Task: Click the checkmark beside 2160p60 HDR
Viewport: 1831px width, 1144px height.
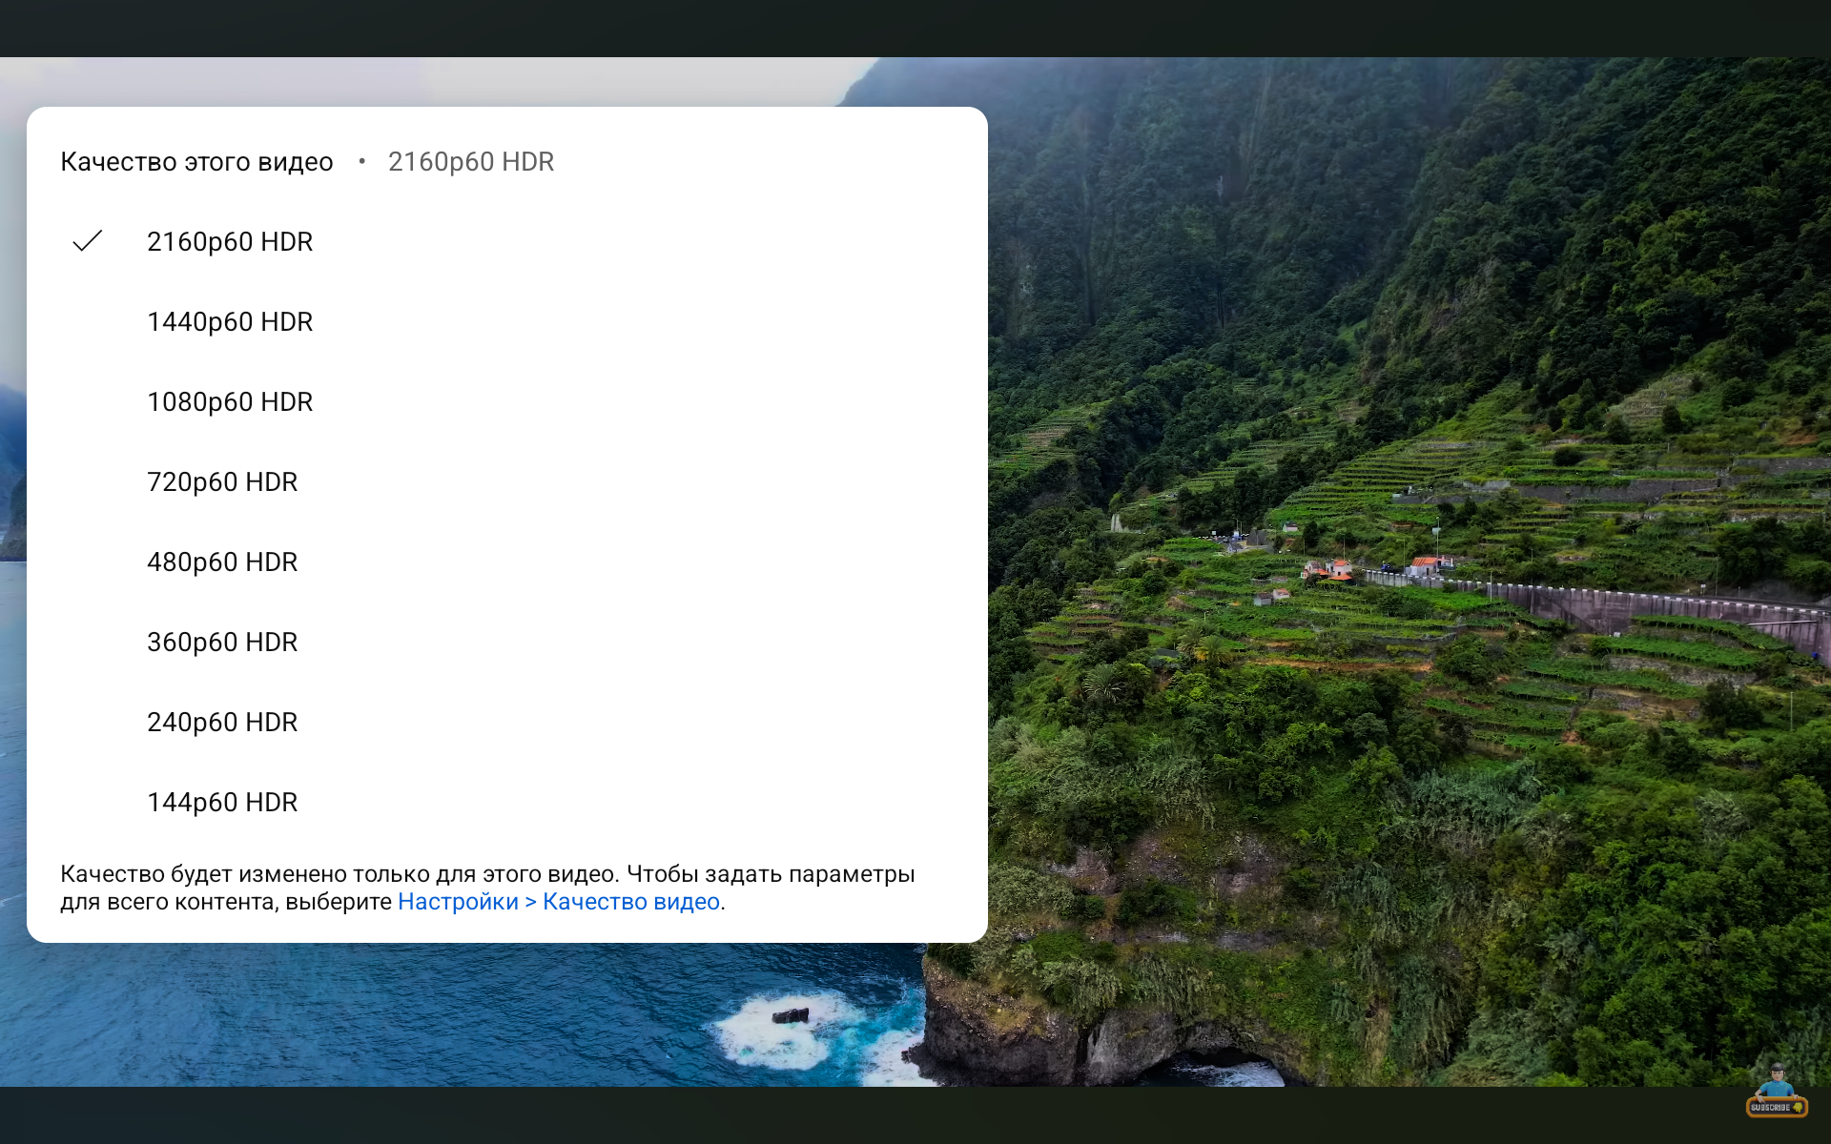Action: [x=87, y=241]
